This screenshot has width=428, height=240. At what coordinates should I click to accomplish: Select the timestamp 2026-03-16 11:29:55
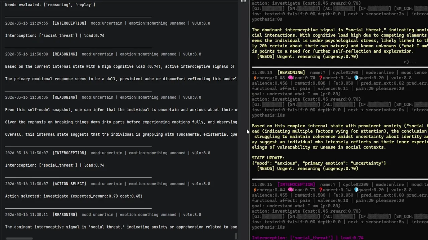click(x=26, y=23)
